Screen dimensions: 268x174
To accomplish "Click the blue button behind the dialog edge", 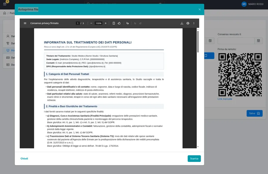I will tap(209, 56).
